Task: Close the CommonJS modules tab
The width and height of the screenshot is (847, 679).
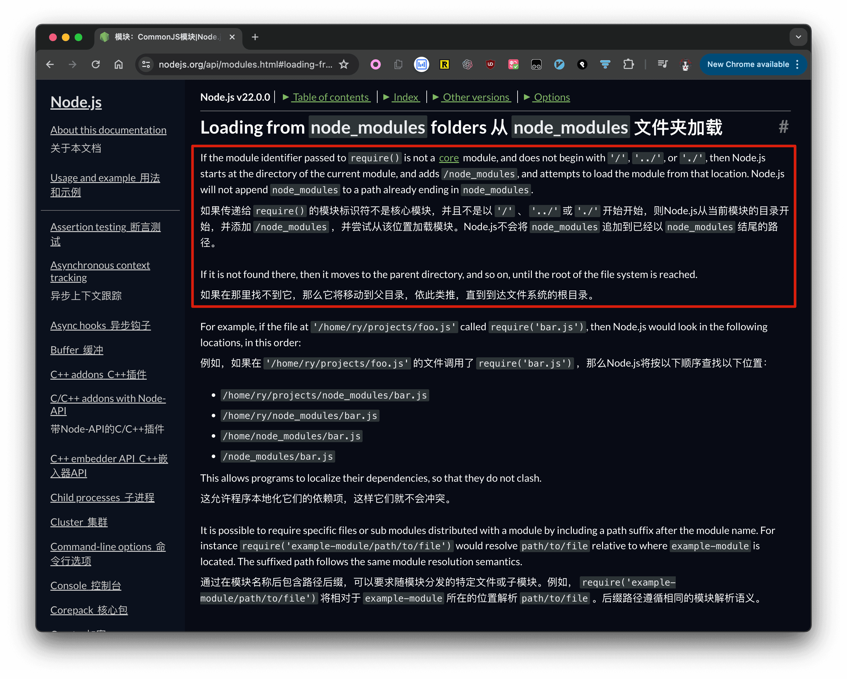Action: pyautogui.click(x=232, y=37)
